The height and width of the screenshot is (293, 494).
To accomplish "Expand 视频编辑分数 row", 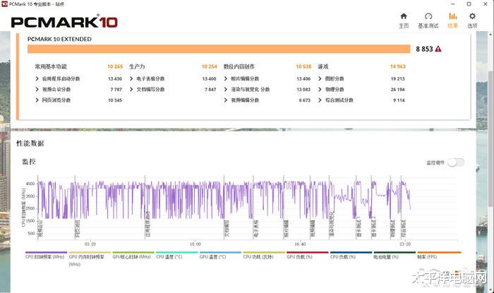I will click(x=225, y=100).
